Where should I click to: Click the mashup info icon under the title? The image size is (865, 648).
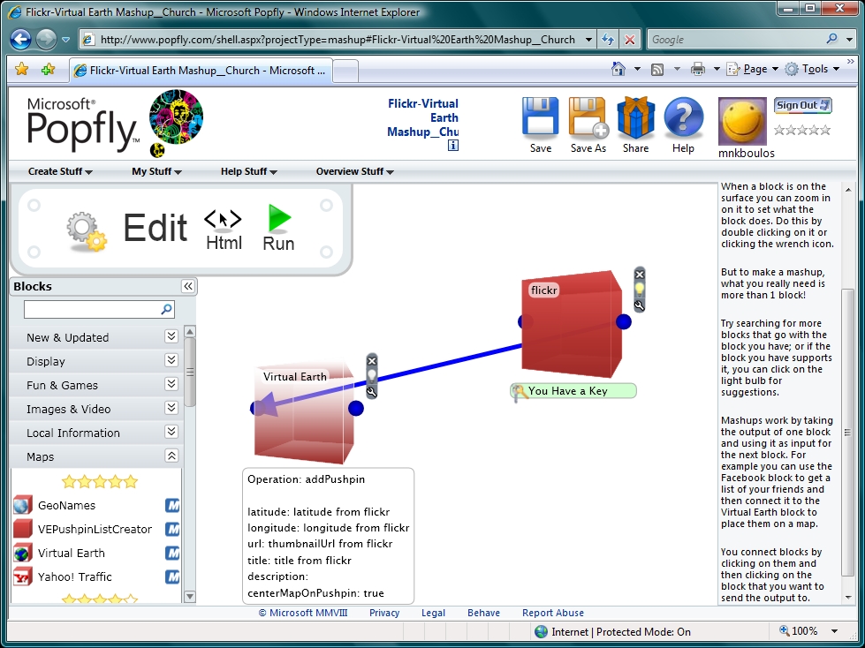click(453, 146)
